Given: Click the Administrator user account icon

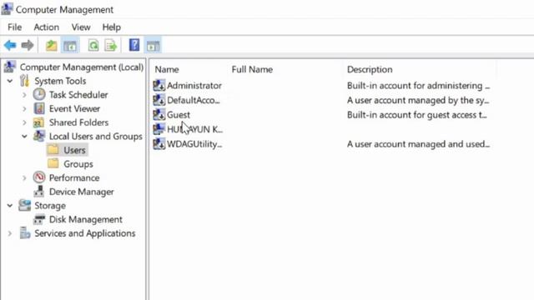Looking at the screenshot, I should click(159, 85).
